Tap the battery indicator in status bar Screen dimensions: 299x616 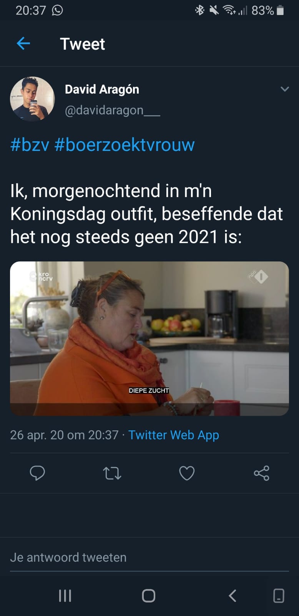coord(280,10)
